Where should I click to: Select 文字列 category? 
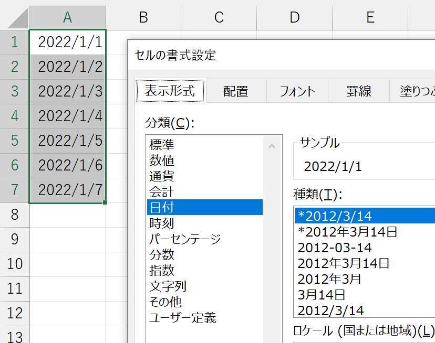pyautogui.click(x=205, y=286)
